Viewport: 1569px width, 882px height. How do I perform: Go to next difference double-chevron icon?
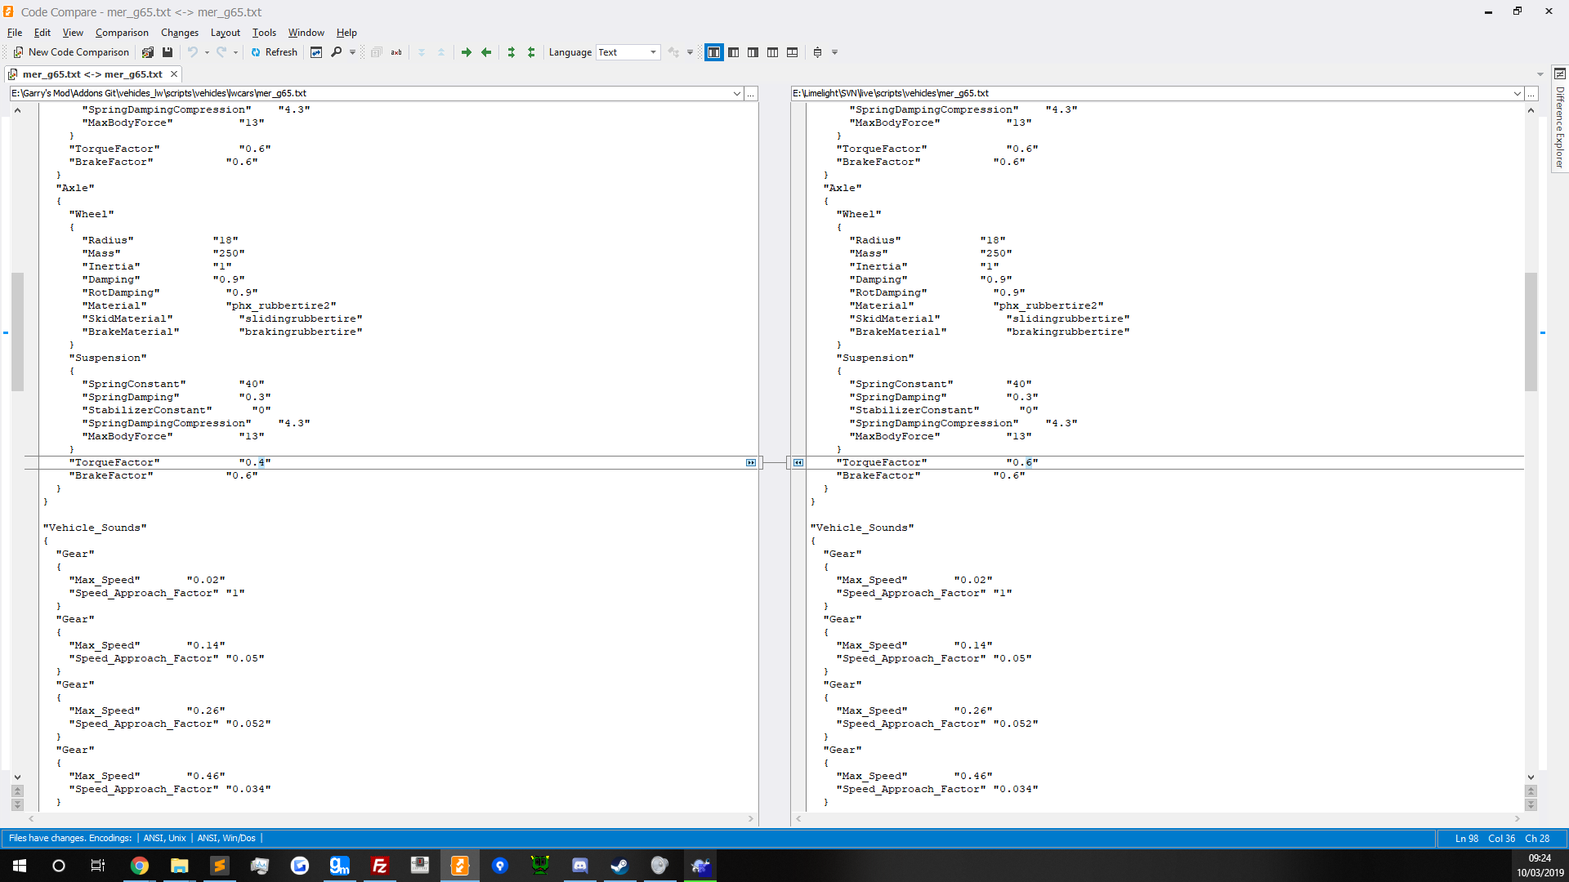pyautogui.click(x=422, y=52)
